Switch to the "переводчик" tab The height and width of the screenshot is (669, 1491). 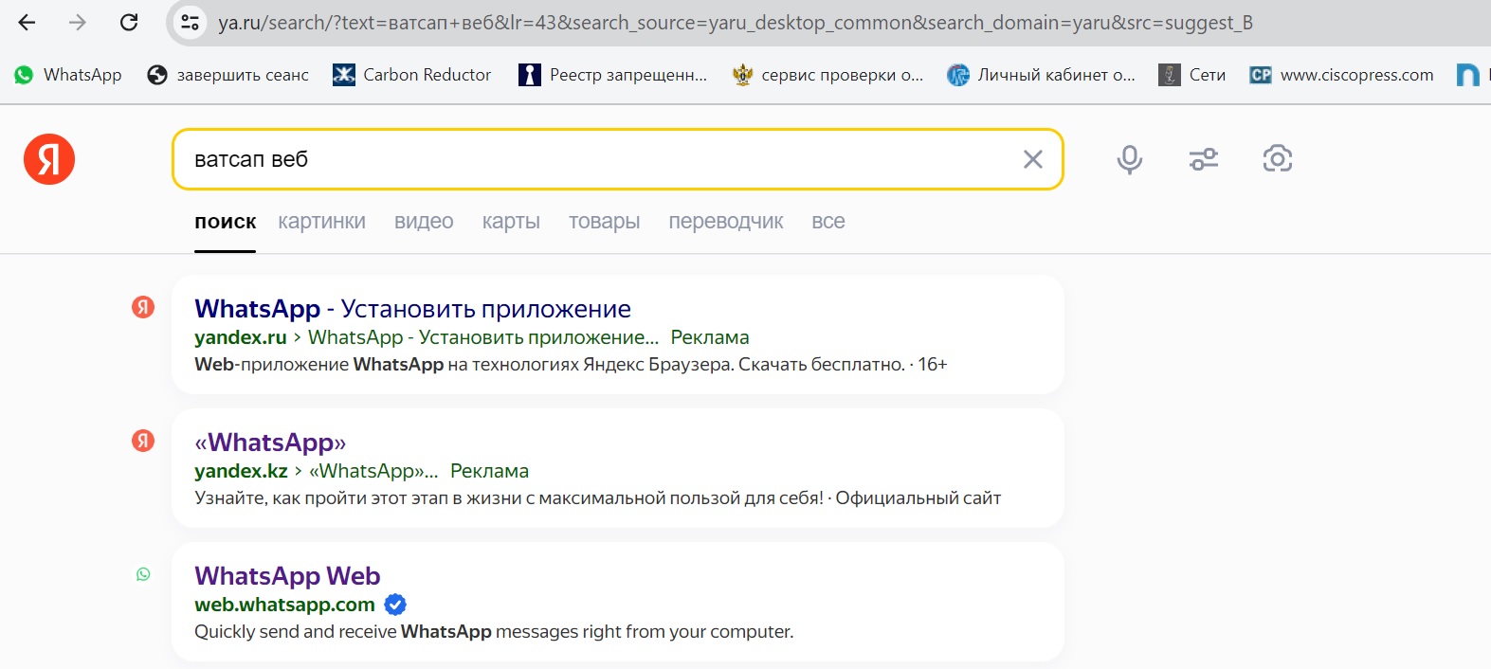(x=726, y=222)
